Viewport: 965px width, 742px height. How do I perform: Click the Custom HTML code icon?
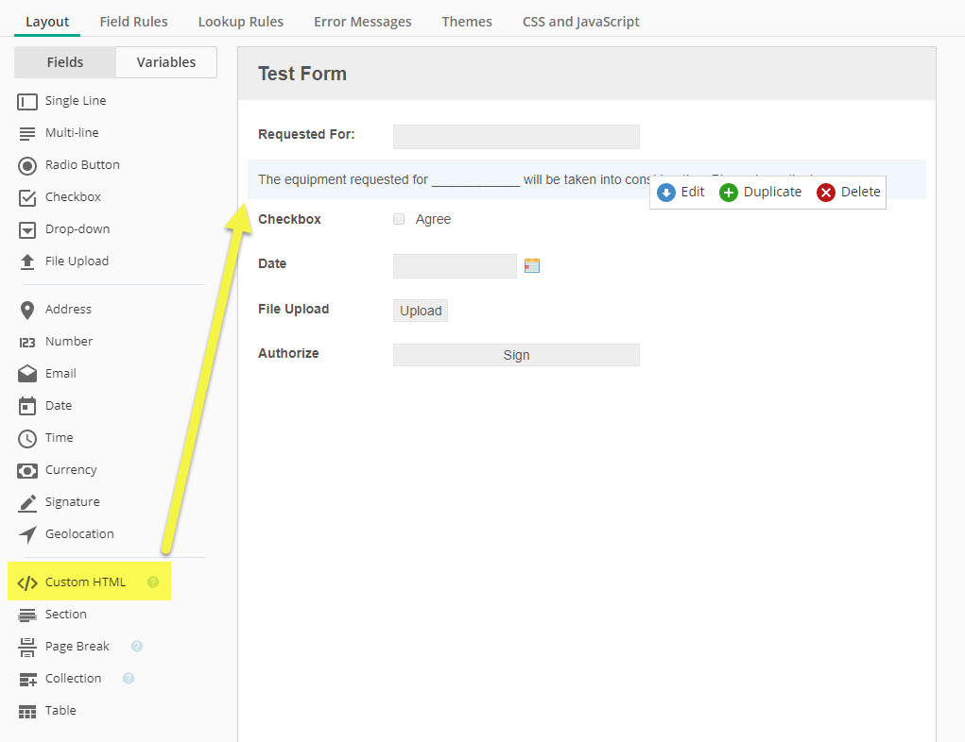click(x=27, y=582)
